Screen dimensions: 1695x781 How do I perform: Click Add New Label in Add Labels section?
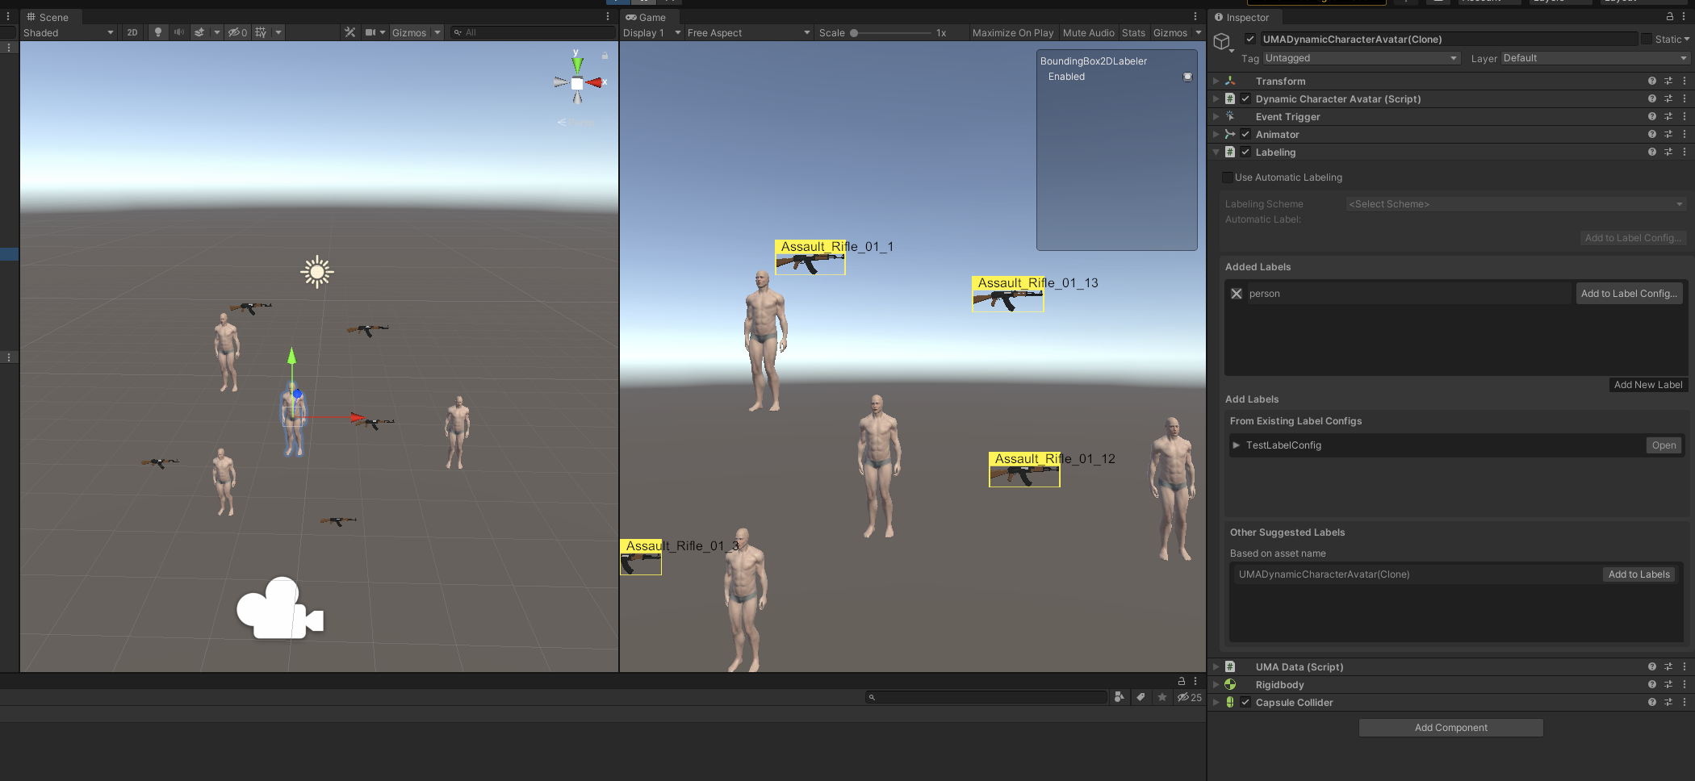[x=1648, y=385]
